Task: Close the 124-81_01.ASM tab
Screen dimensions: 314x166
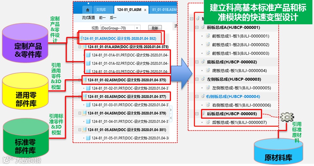Action: 145,10
